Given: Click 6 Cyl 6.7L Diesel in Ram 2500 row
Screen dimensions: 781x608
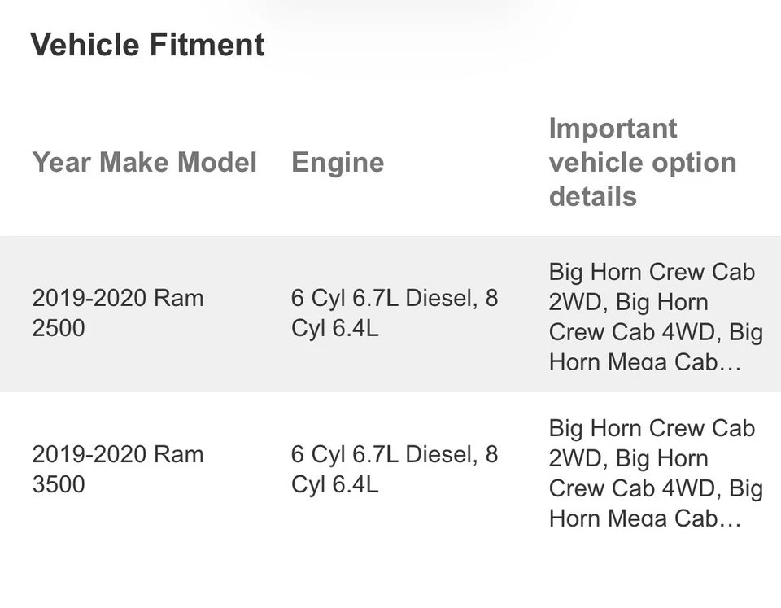Looking at the screenshot, I should 382,298.
